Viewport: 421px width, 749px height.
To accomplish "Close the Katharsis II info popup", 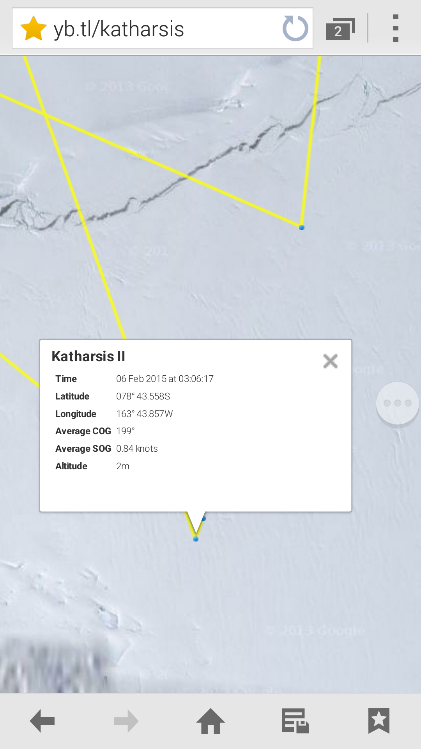I will (330, 361).
